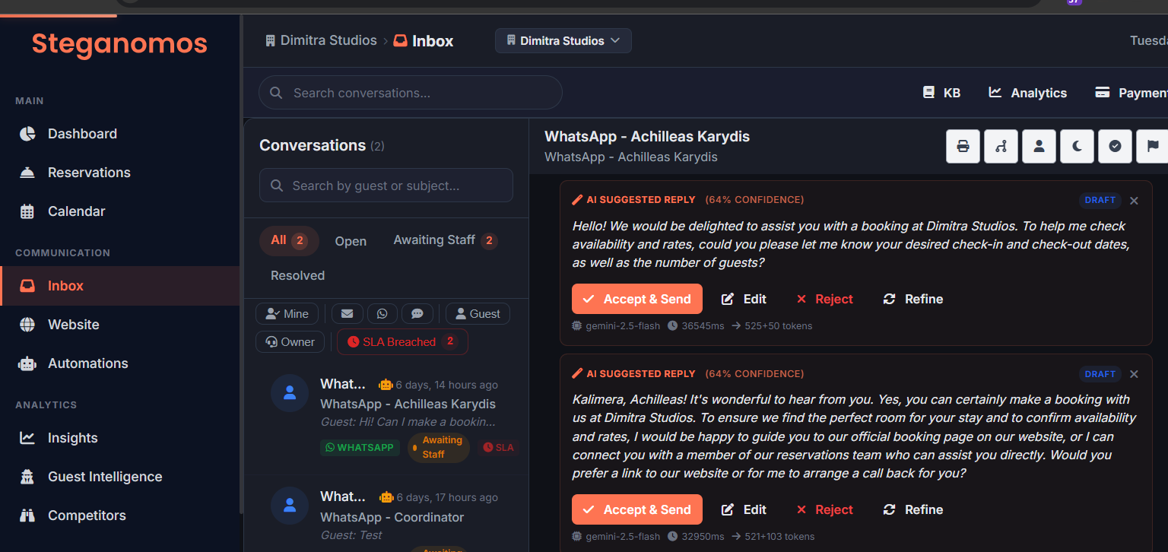1168x552 pixels.
Task: Edit the Kalimera suggested reply
Action: [744, 509]
